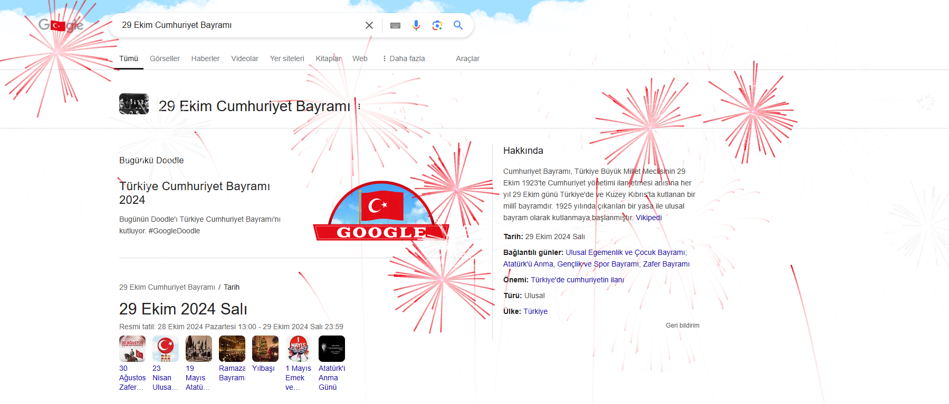
Task: Open the 1 Mayıs Emek thumbnail
Action: click(x=299, y=349)
